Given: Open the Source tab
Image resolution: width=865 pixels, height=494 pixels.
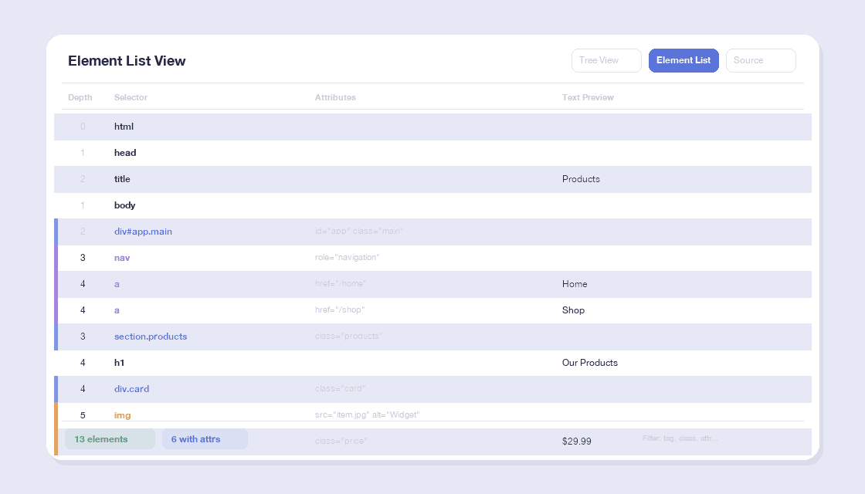Looking at the screenshot, I should click(760, 60).
